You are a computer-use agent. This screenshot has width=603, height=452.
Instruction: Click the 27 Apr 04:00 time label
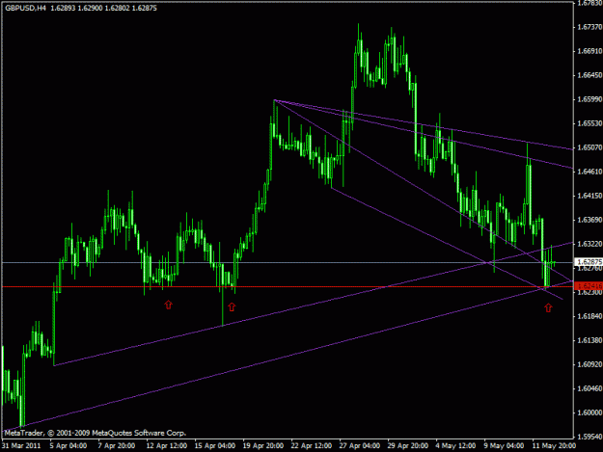click(360, 446)
